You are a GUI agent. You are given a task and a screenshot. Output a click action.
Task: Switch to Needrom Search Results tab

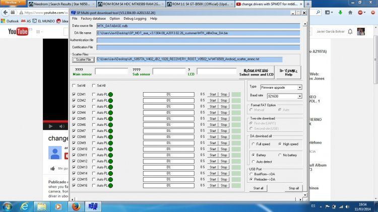tap(61, 4)
